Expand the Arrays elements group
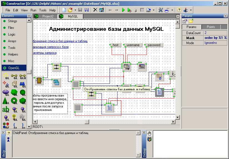The height and width of the screenshot is (159, 229). 12,41
